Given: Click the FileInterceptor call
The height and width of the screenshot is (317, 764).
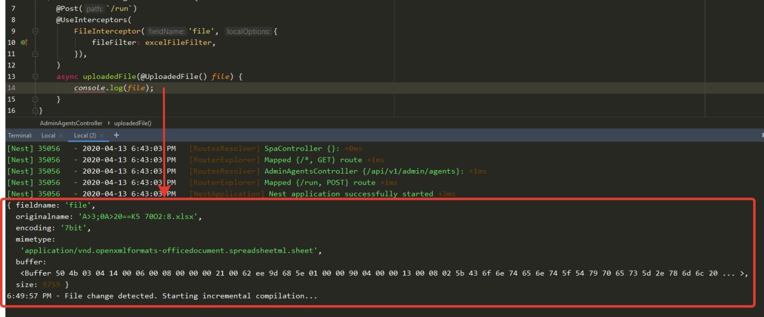Looking at the screenshot, I should [107, 31].
